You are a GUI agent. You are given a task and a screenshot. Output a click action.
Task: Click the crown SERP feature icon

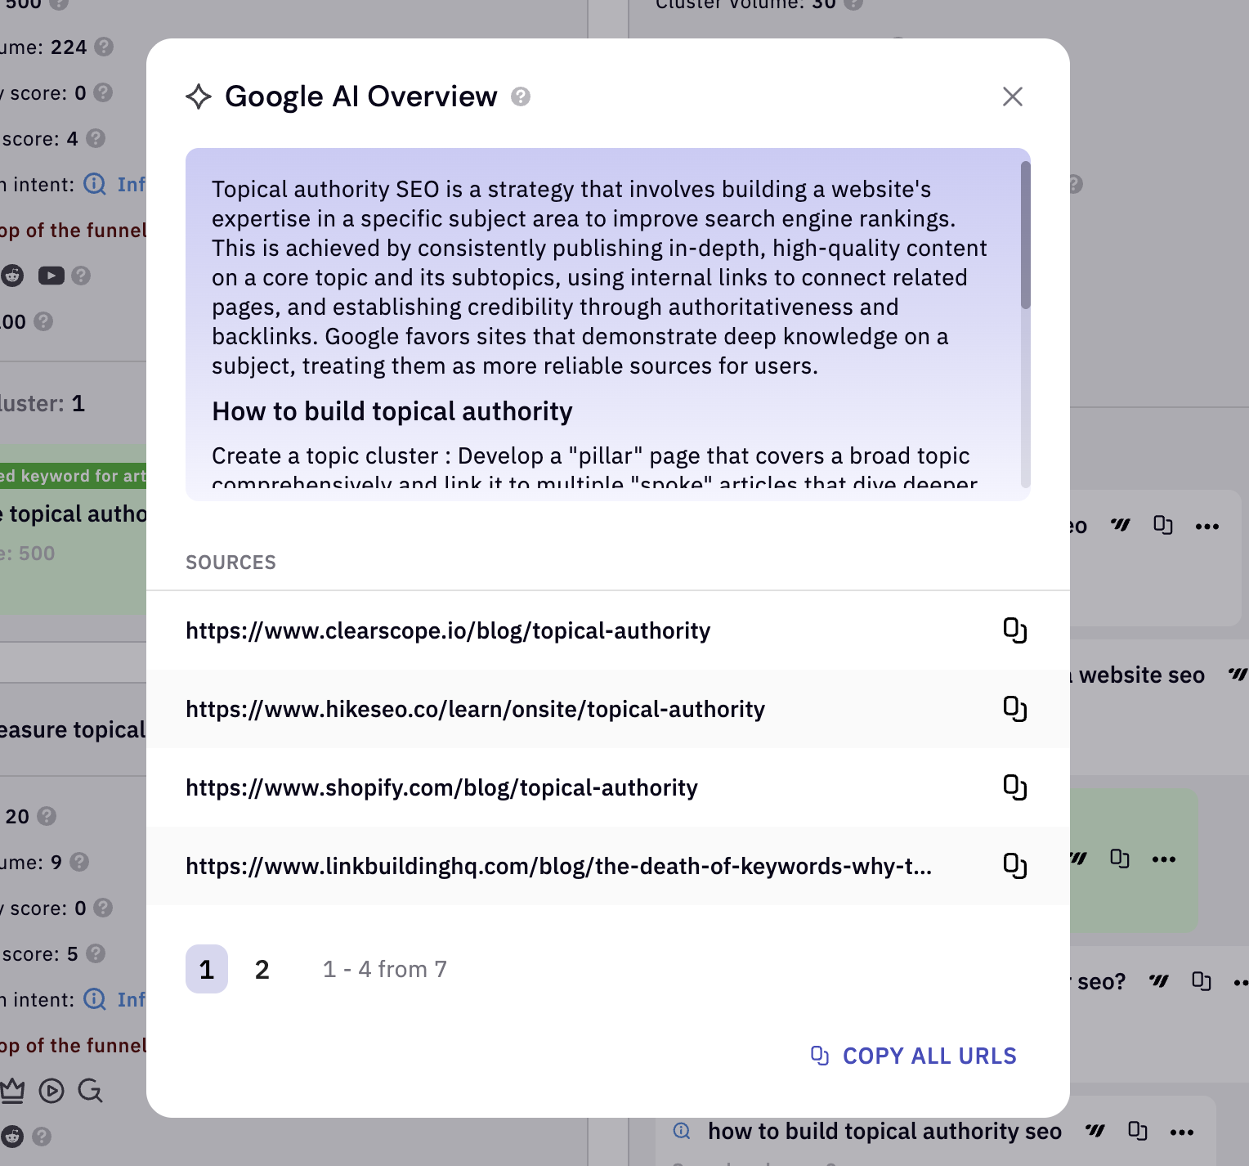tap(12, 1091)
